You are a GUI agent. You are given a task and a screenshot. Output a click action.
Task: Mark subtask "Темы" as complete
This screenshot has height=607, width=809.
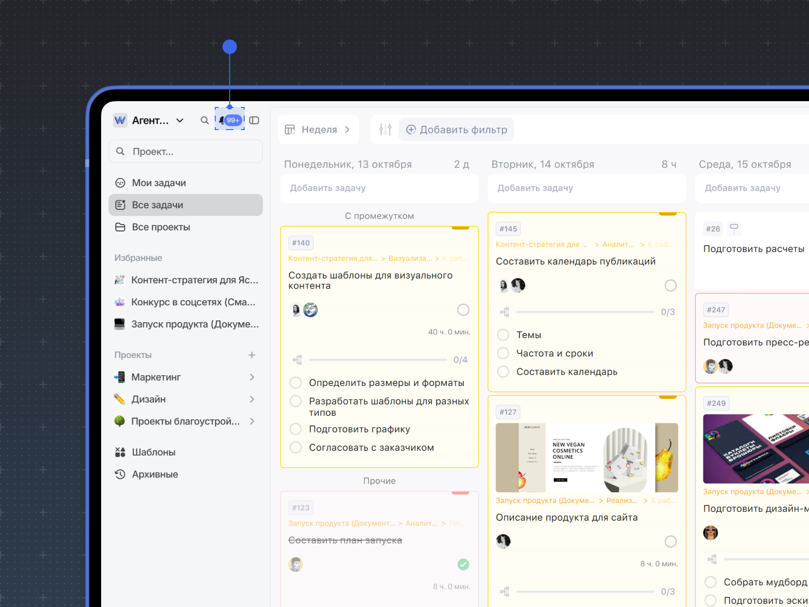pos(503,335)
